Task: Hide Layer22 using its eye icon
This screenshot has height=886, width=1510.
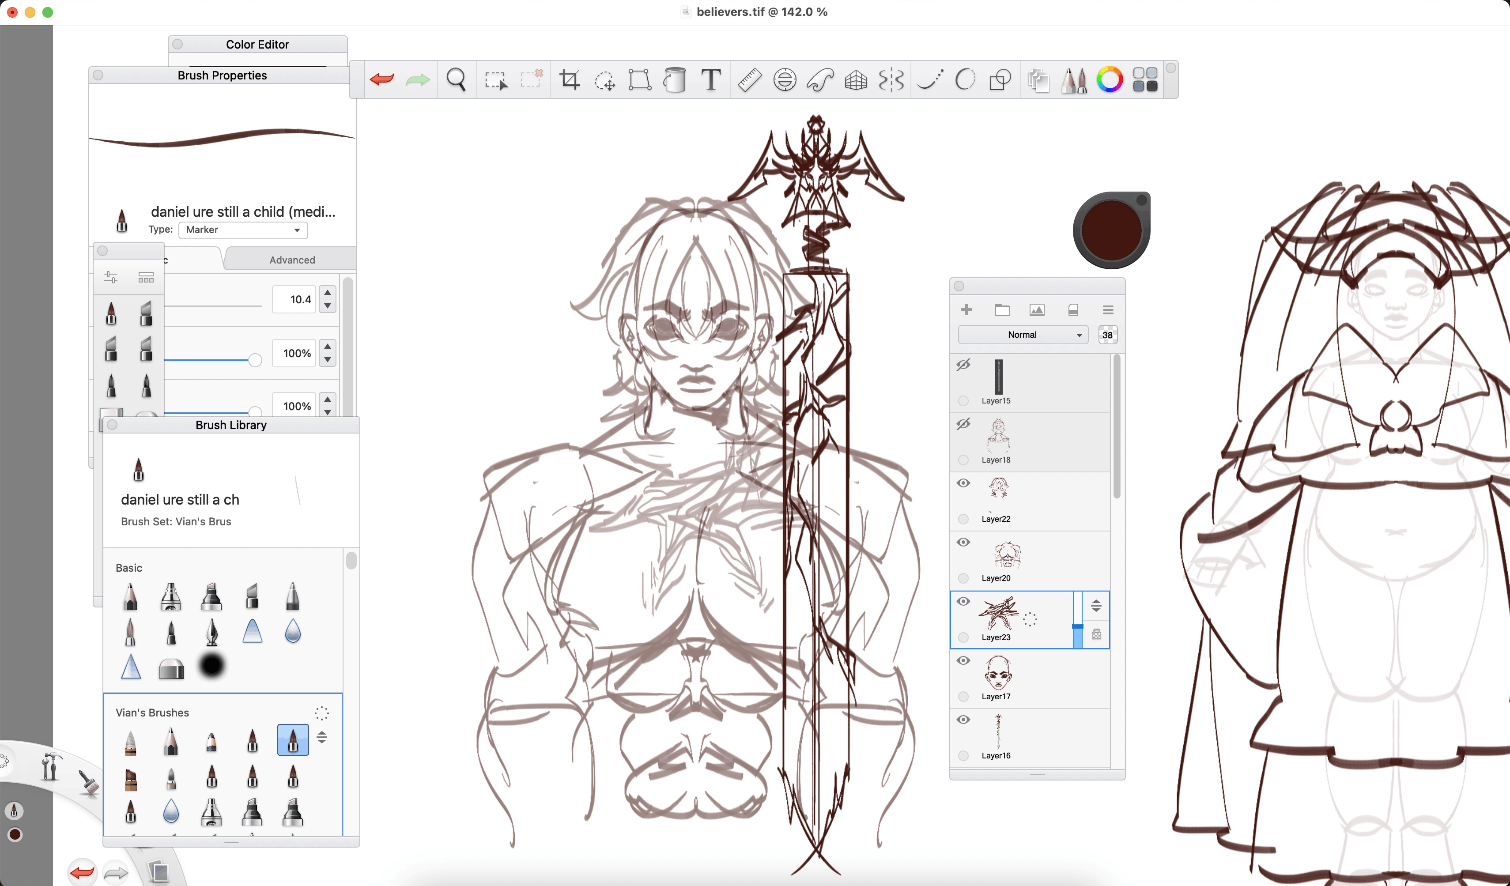Action: tap(963, 483)
